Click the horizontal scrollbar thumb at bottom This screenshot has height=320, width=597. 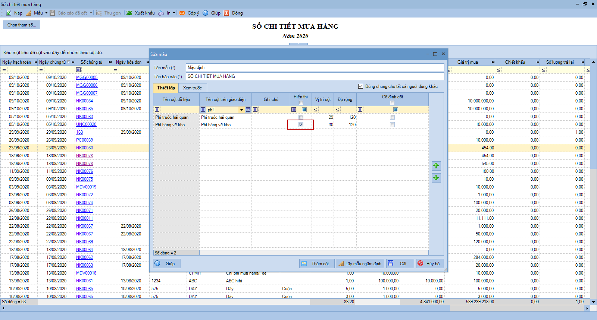228,308
